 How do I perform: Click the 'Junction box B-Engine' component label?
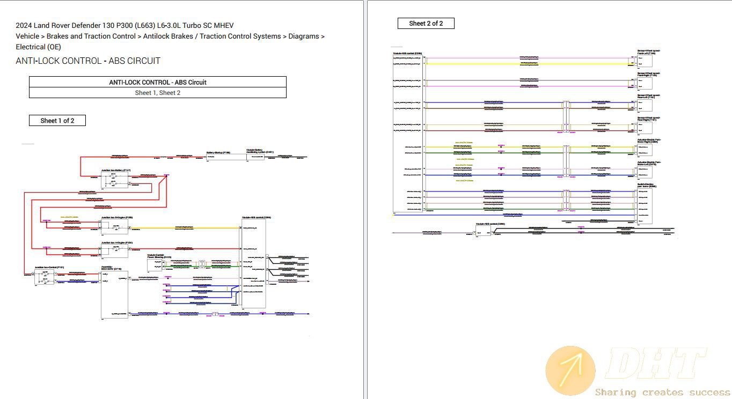pyautogui.click(x=116, y=217)
